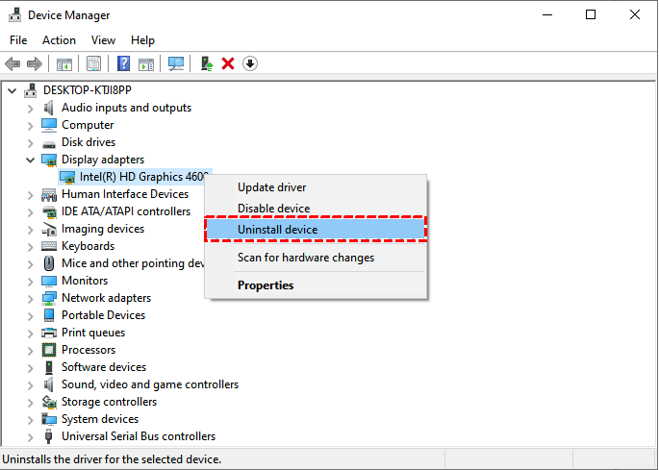Select Uninstall device in context menu
Image resolution: width=659 pixels, height=470 pixels.
316,230
